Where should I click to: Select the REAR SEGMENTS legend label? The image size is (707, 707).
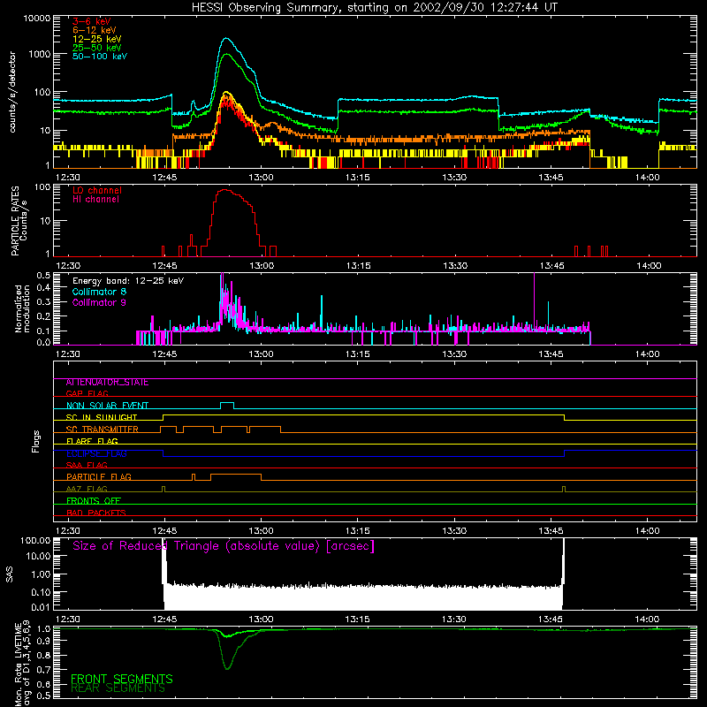click(x=118, y=688)
